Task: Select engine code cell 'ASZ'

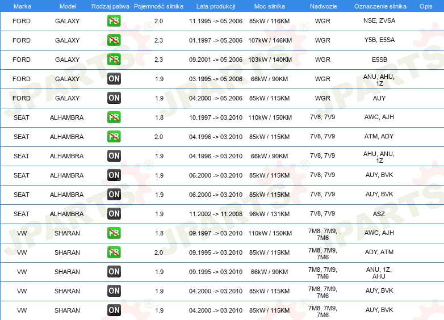Action: tap(379, 213)
